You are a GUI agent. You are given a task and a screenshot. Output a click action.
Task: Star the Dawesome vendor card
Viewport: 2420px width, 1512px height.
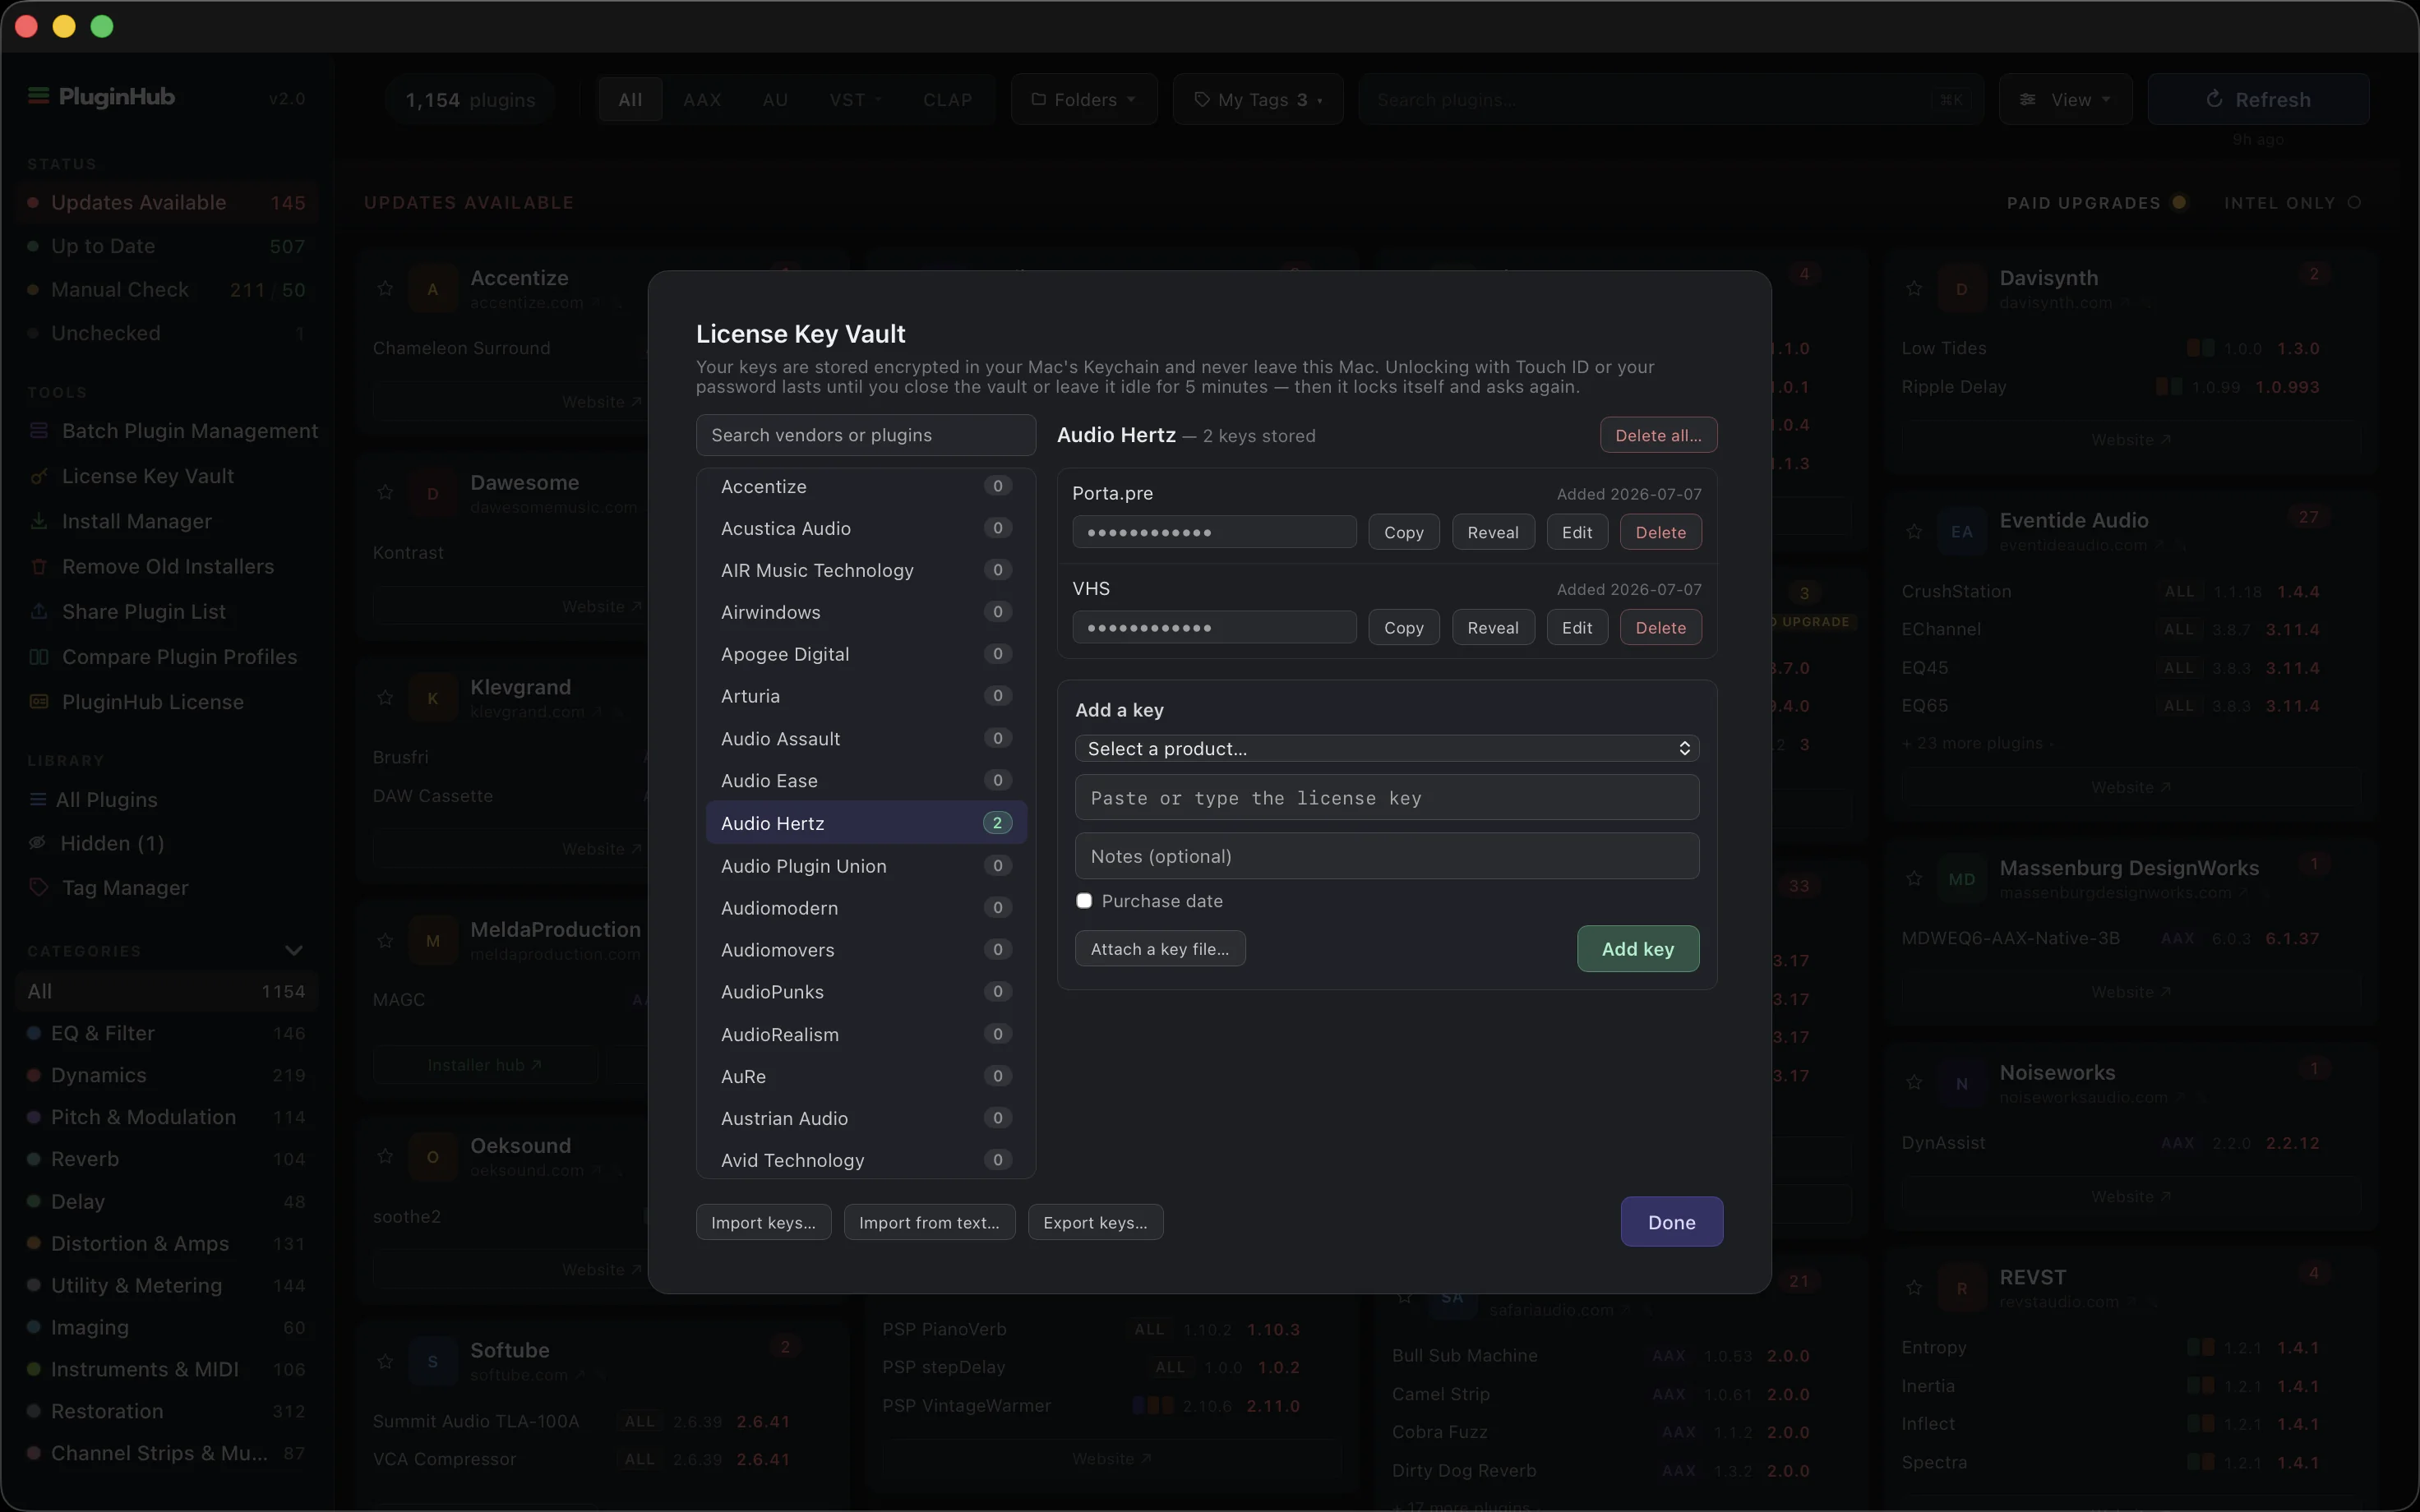click(385, 493)
